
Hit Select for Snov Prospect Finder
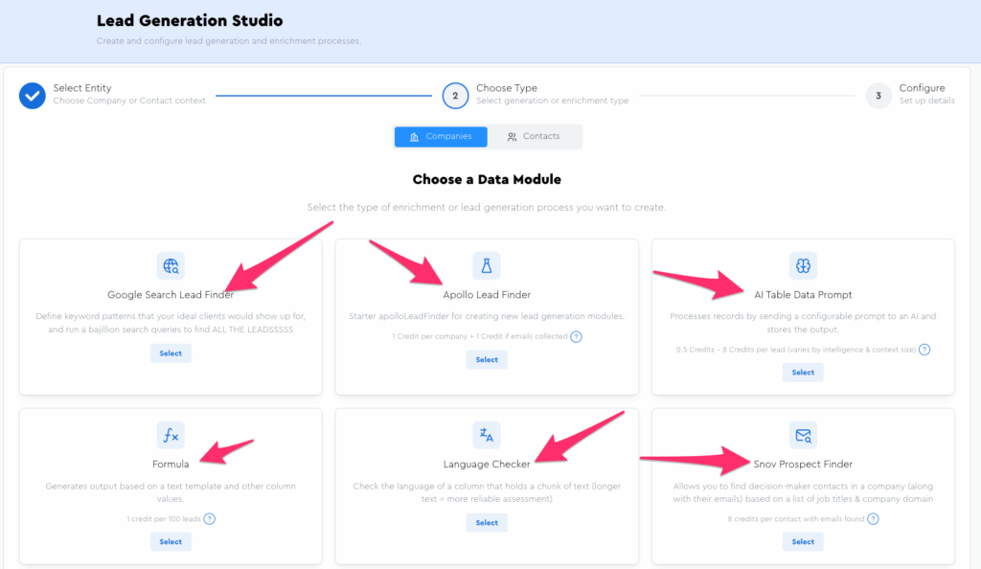(803, 541)
